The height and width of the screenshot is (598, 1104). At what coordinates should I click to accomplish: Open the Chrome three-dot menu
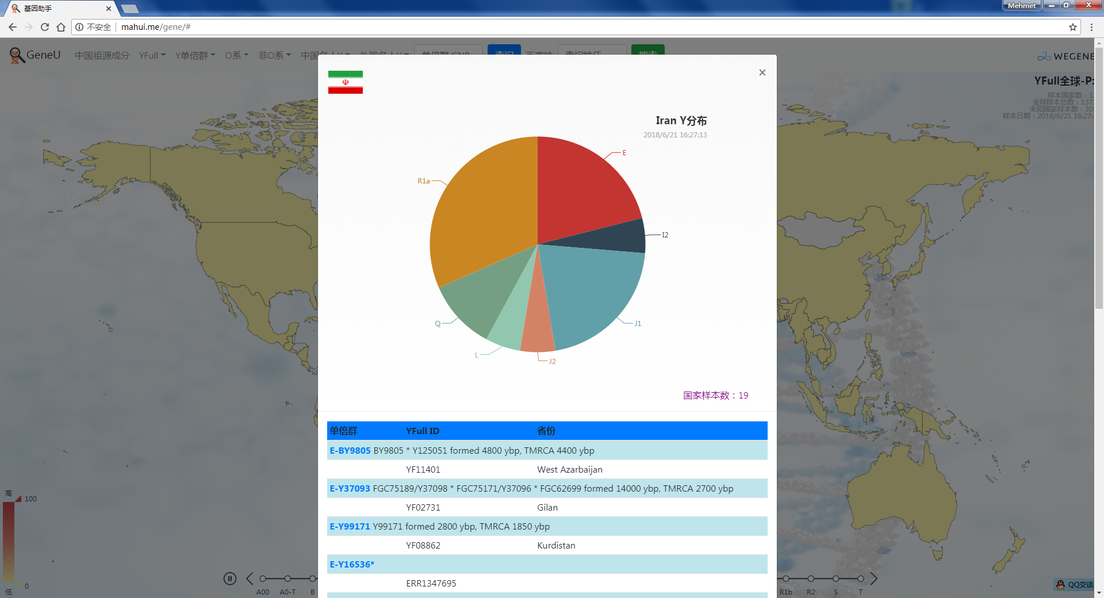point(1091,27)
